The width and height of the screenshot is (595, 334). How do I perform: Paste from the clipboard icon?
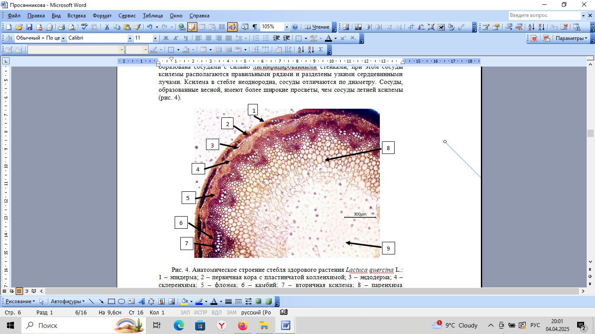pyautogui.click(x=127, y=27)
